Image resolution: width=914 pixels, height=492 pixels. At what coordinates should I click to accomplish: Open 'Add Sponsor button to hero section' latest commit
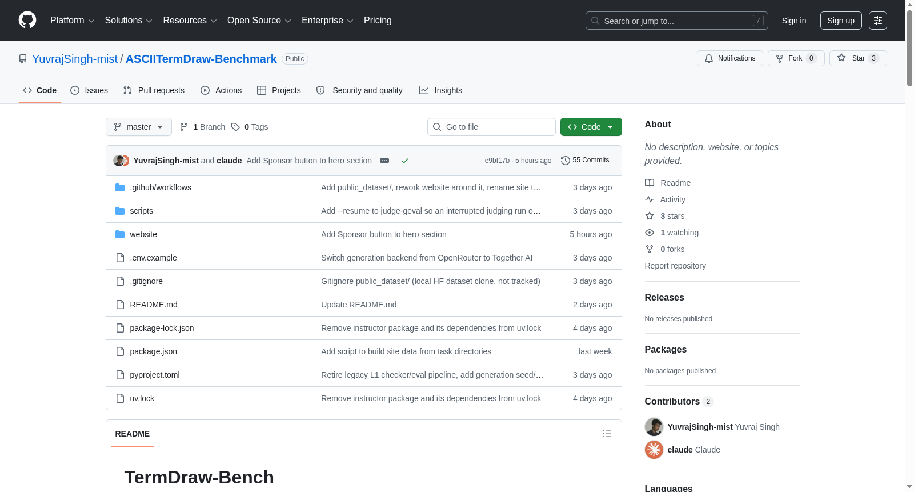(309, 161)
